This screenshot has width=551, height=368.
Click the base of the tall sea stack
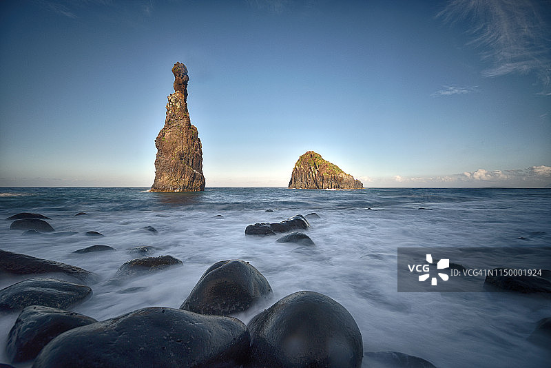coord(178,185)
